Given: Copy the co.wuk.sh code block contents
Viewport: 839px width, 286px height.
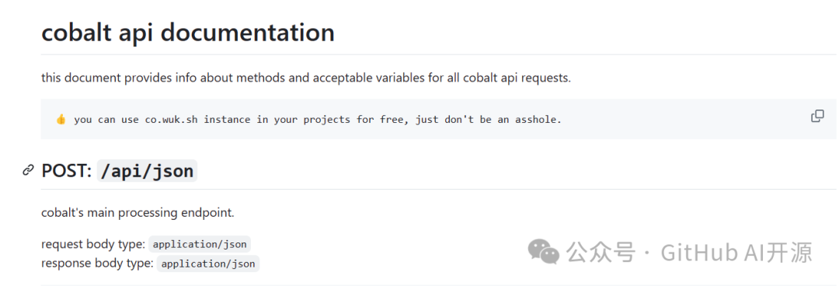Looking at the screenshot, I should (x=817, y=116).
